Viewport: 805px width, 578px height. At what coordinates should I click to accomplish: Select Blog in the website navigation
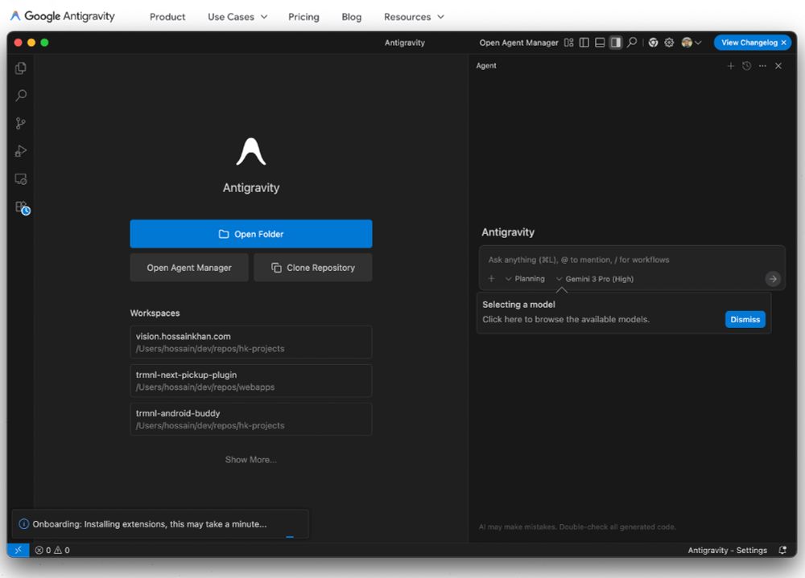tap(351, 17)
